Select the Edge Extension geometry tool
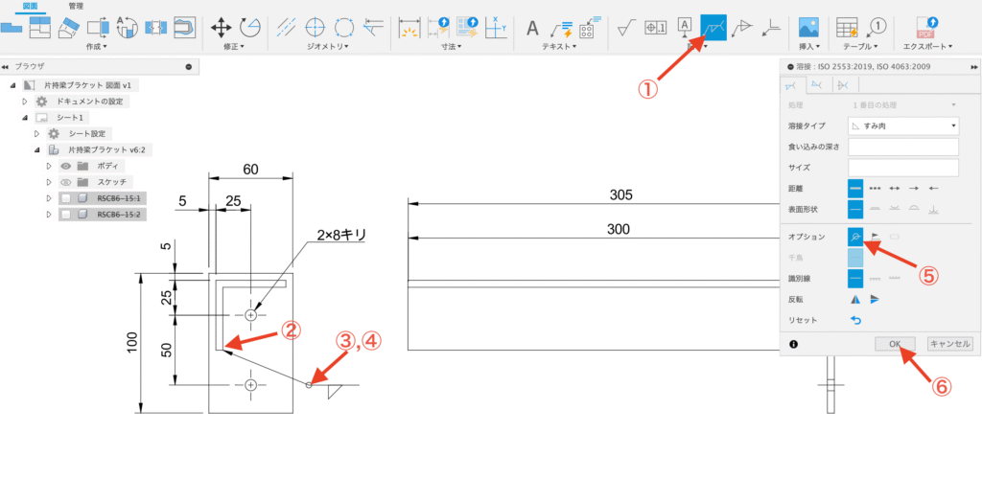Screen dimensions: 982x478 tap(373, 28)
